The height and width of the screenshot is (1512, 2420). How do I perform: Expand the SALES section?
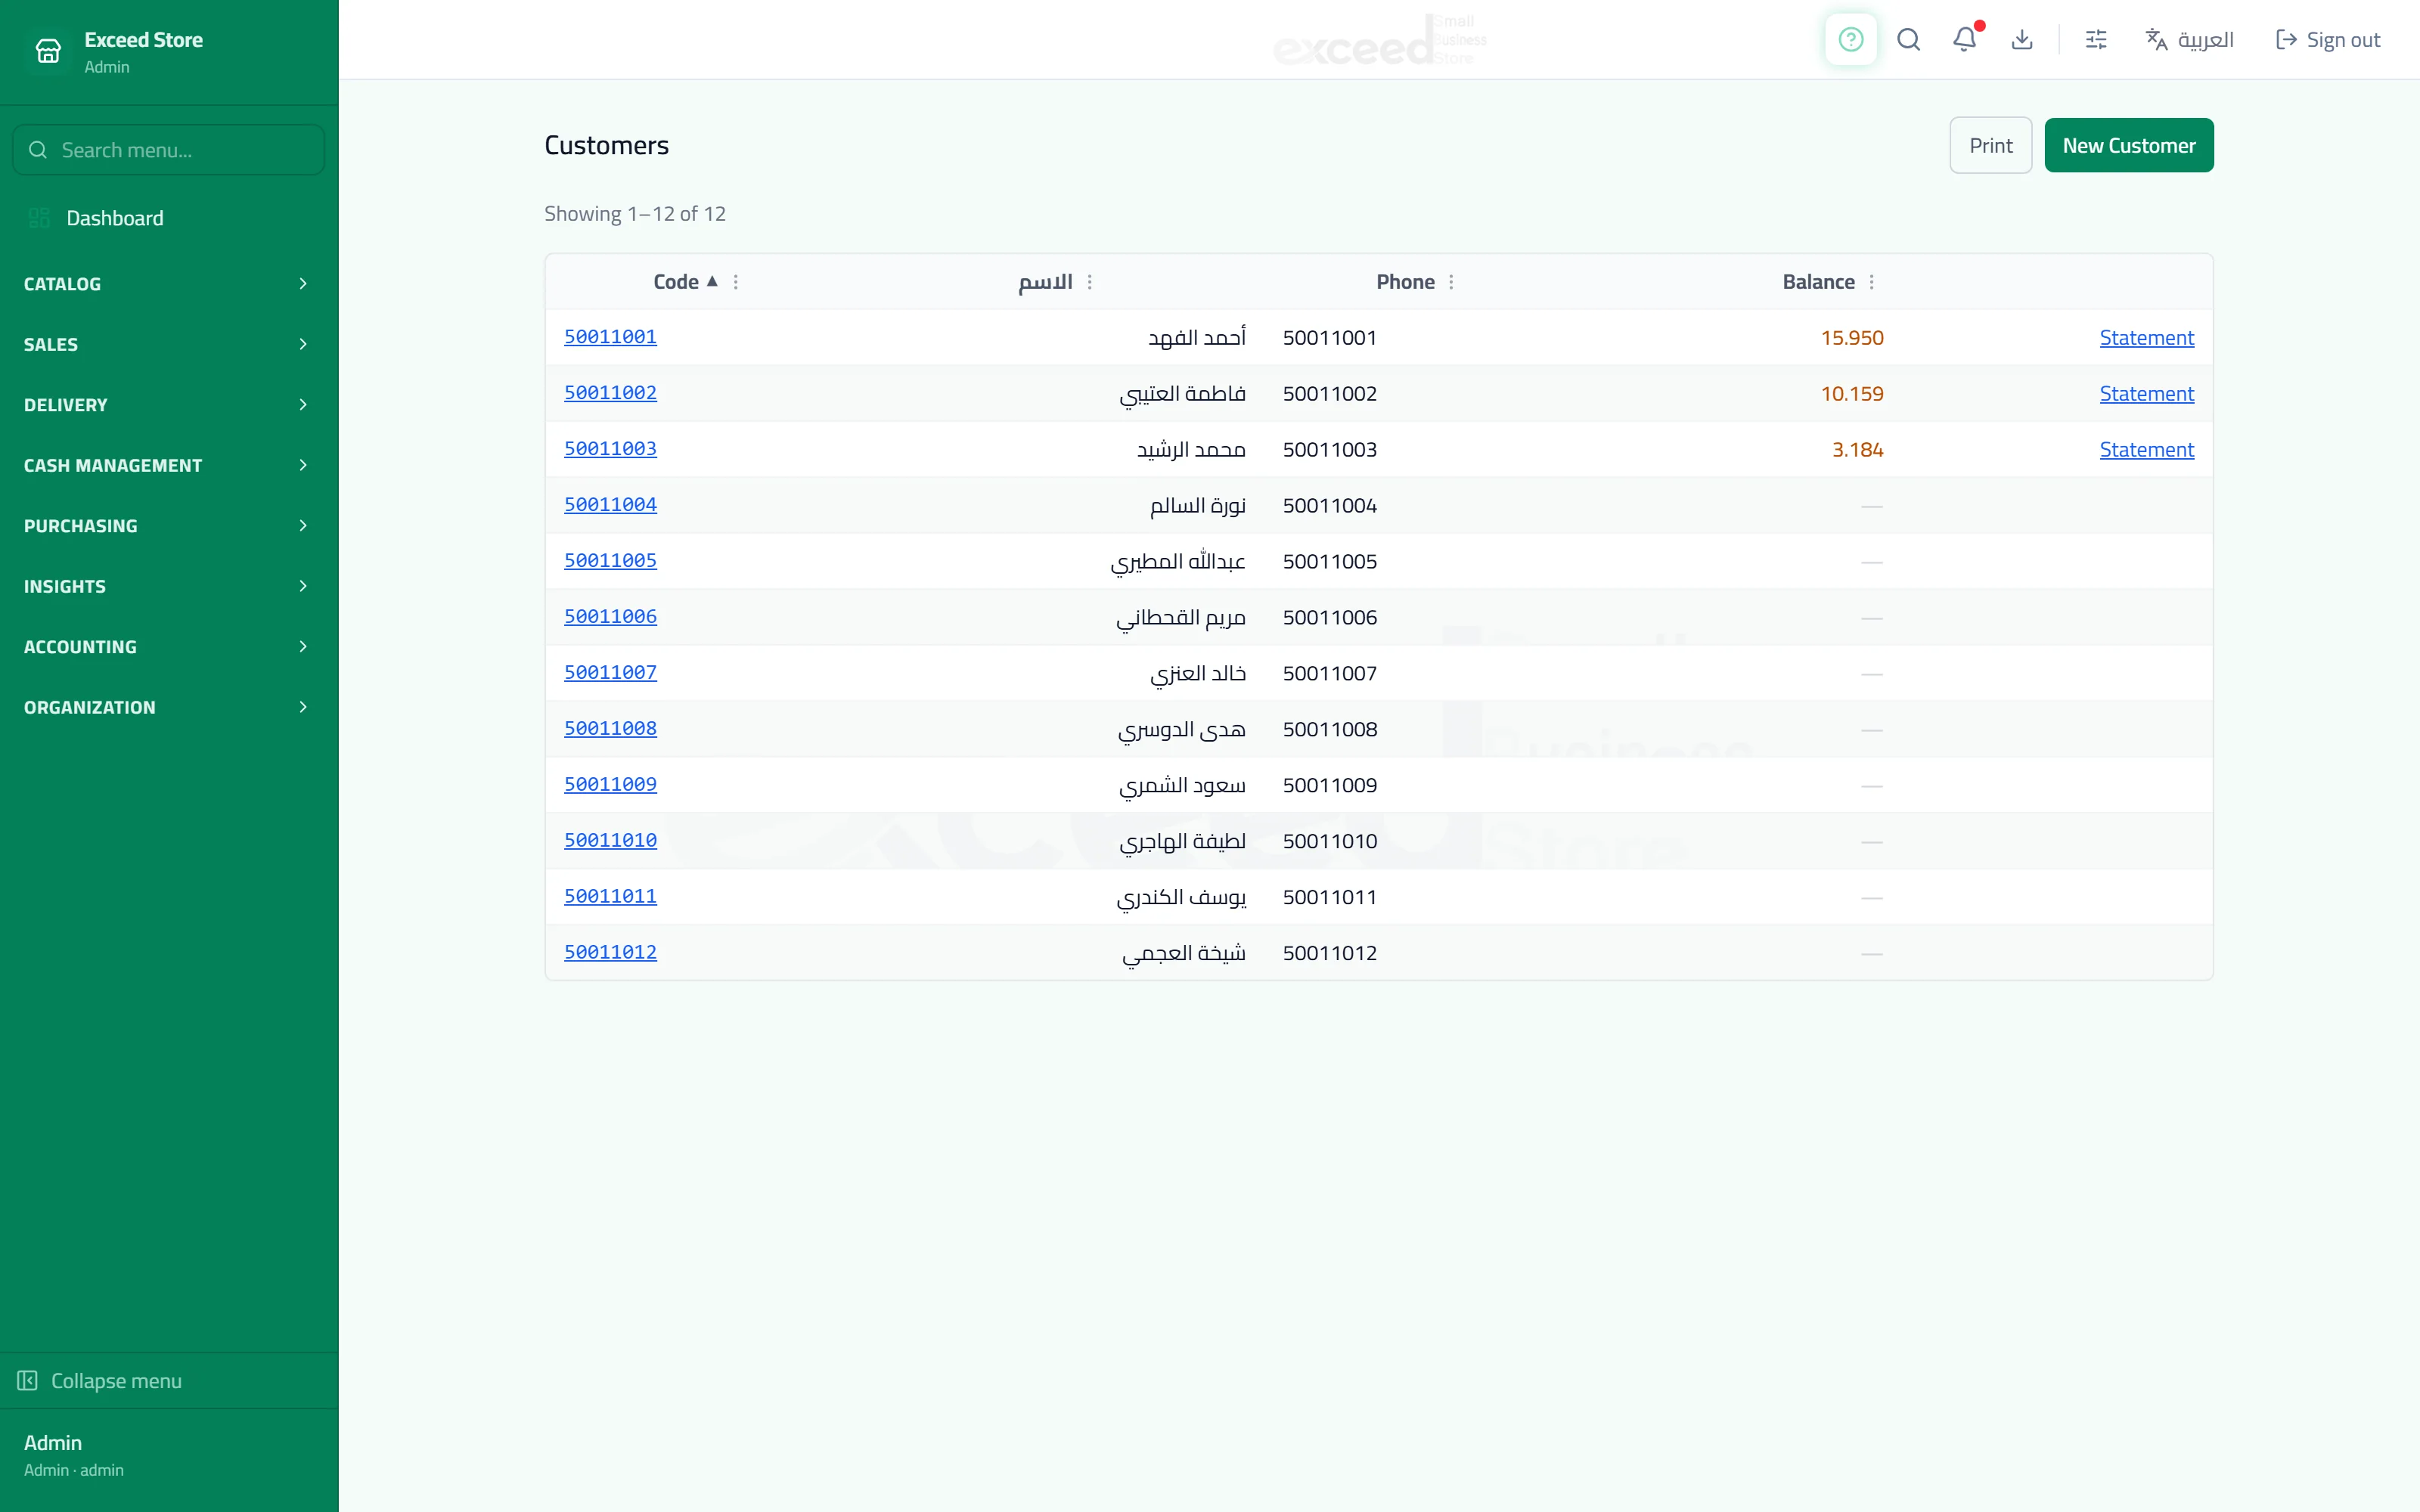click(x=168, y=344)
